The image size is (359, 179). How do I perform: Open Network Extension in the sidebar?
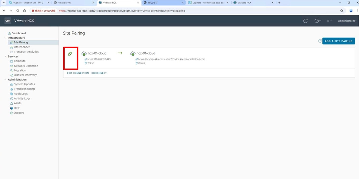pyautogui.click(x=26, y=66)
